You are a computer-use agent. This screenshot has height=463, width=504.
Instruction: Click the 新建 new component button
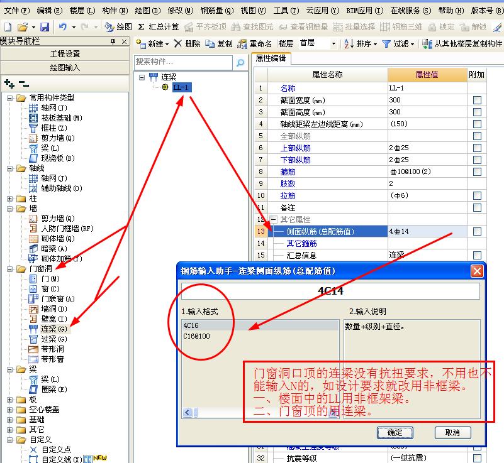tap(152, 43)
